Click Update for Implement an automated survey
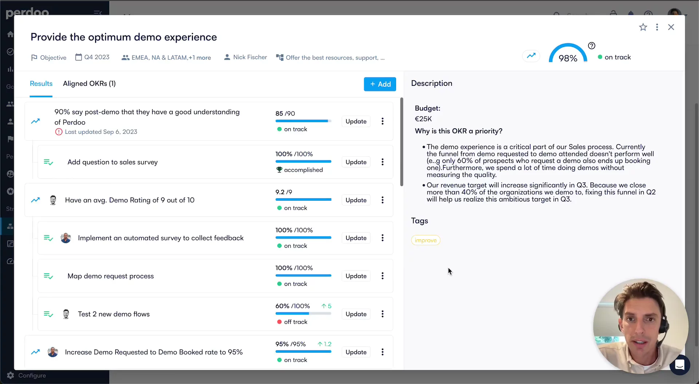The width and height of the screenshot is (699, 384). point(356,238)
